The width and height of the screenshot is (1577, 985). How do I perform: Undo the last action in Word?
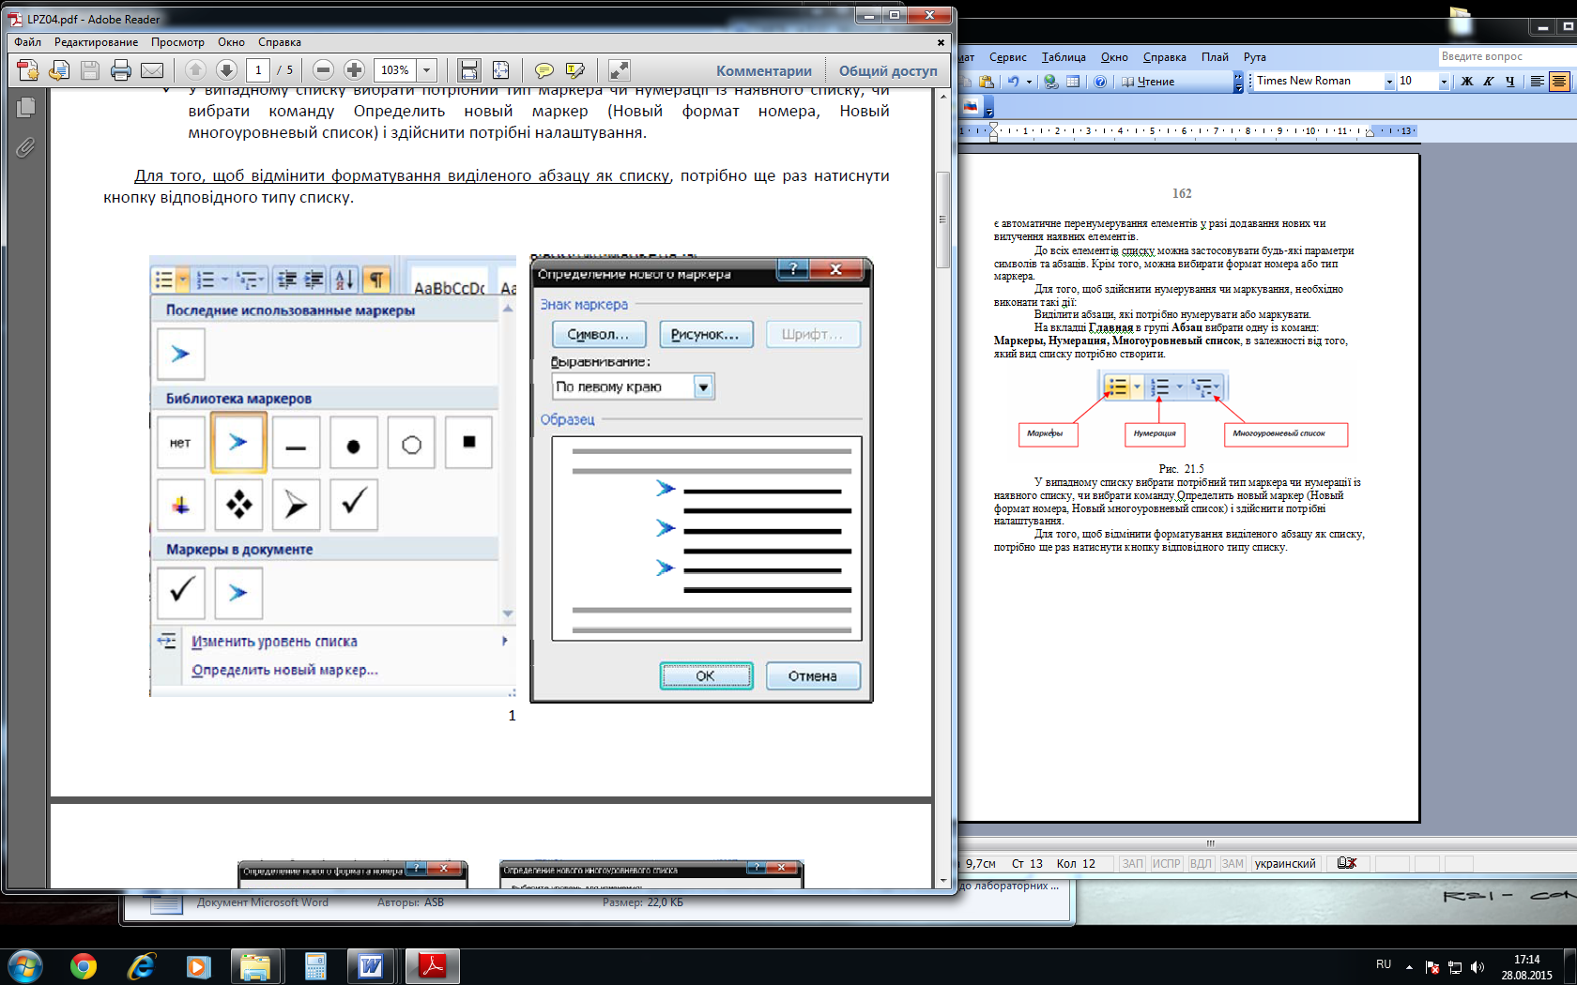point(1013,82)
